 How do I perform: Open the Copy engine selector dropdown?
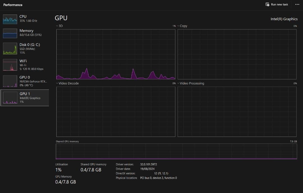(178, 26)
